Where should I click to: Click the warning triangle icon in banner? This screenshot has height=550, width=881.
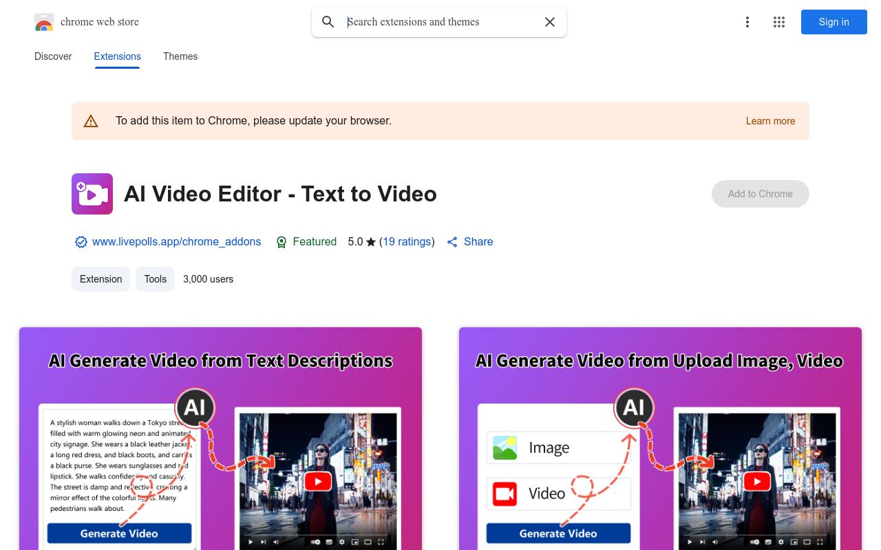(x=91, y=121)
